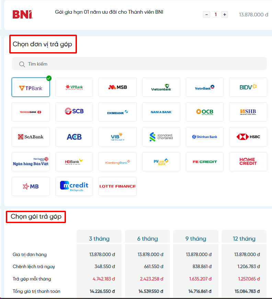Click the Chênh lệch trả ngay label

pyautogui.click(x=34, y=267)
